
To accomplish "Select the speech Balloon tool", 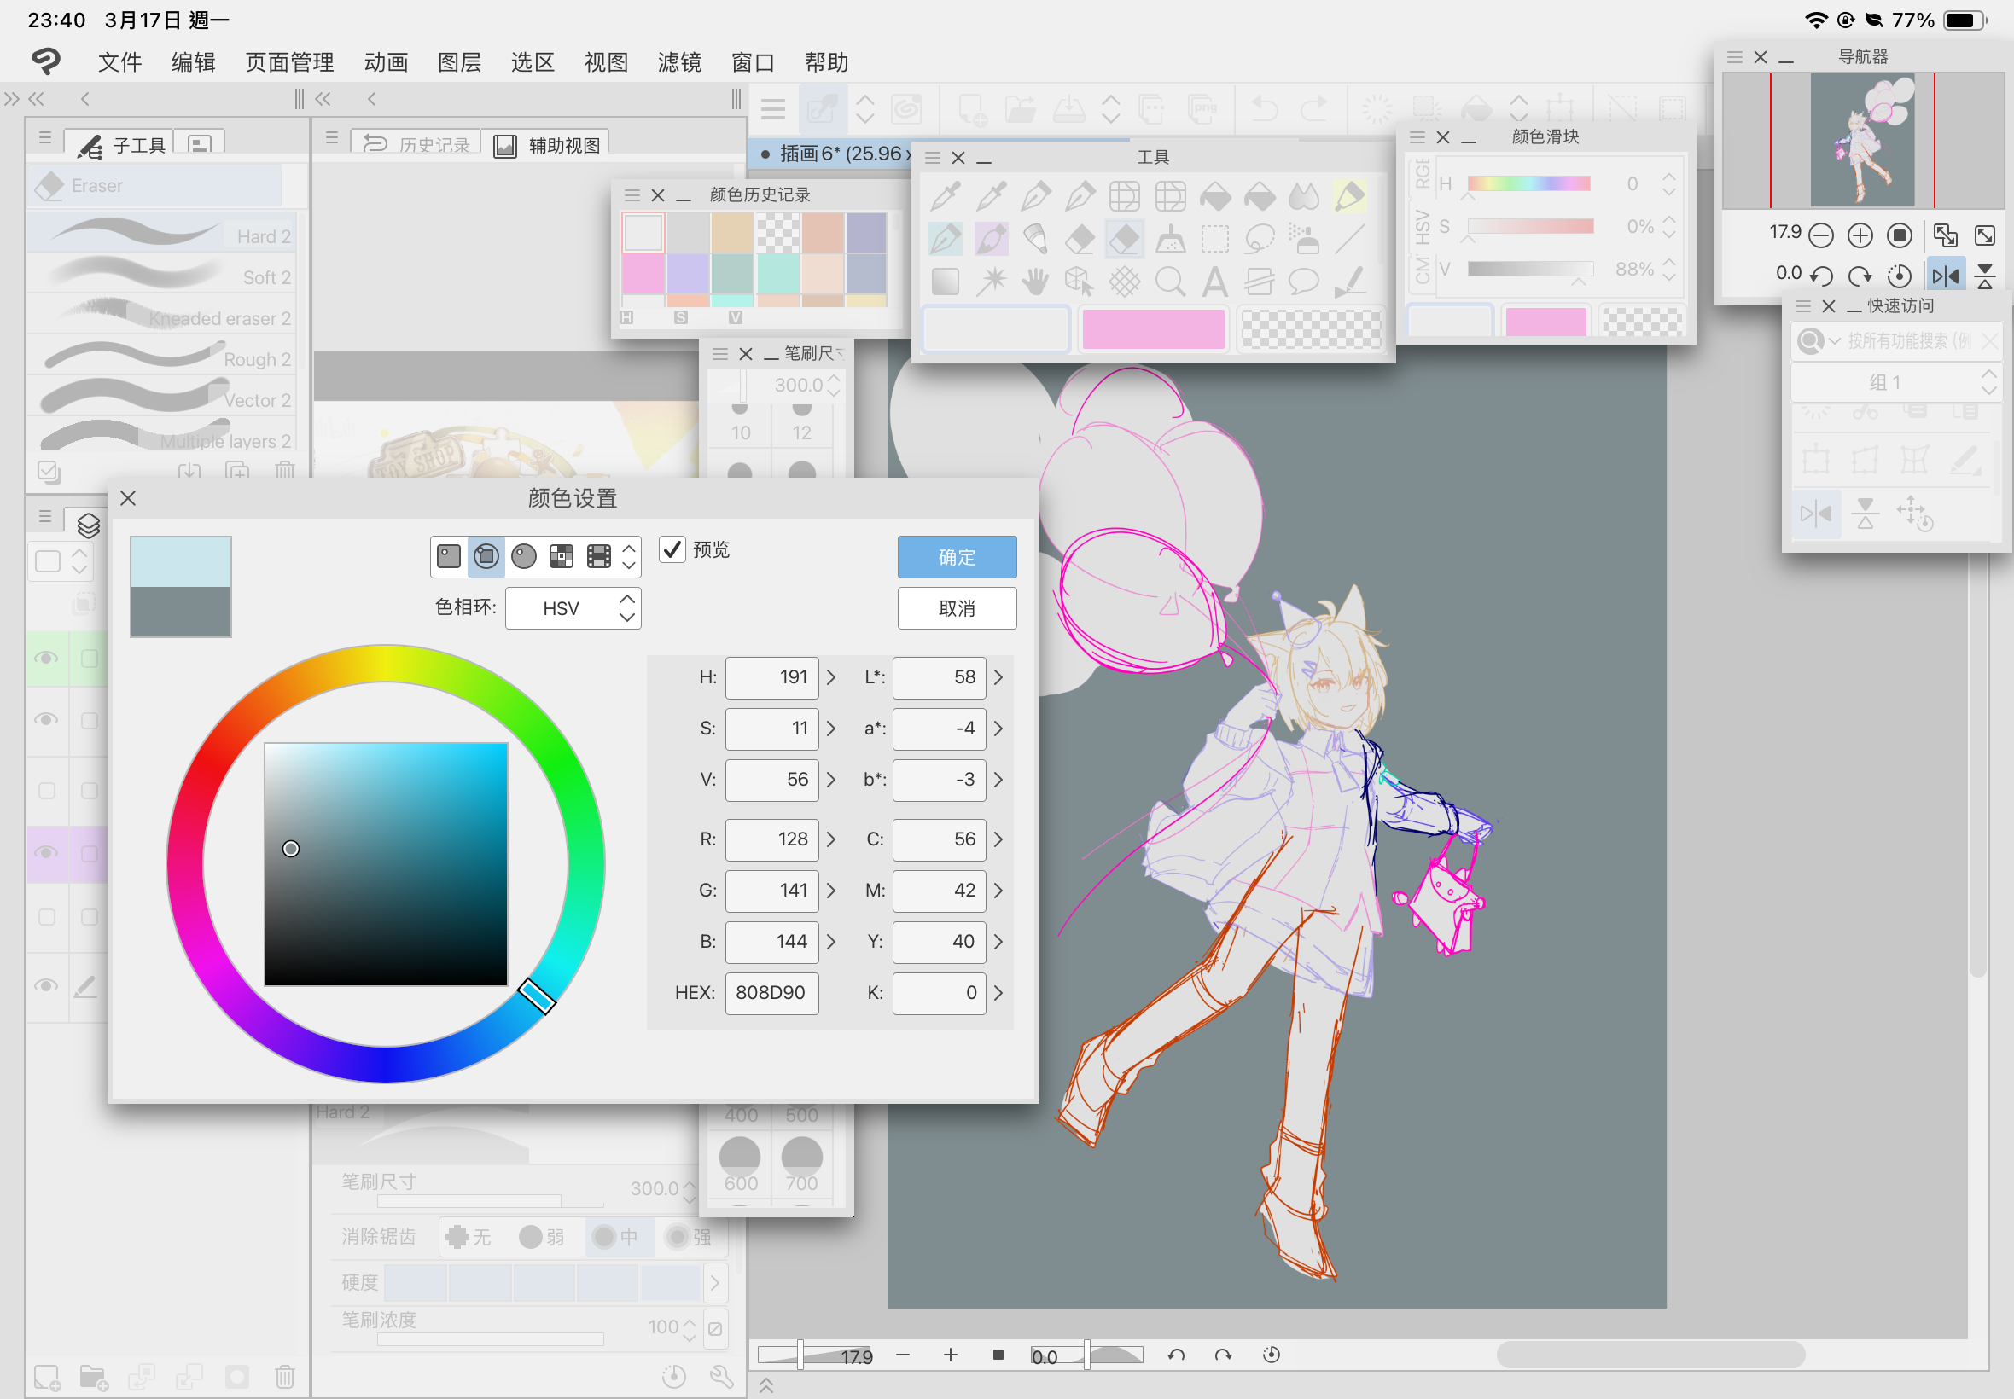I will [1304, 282].
